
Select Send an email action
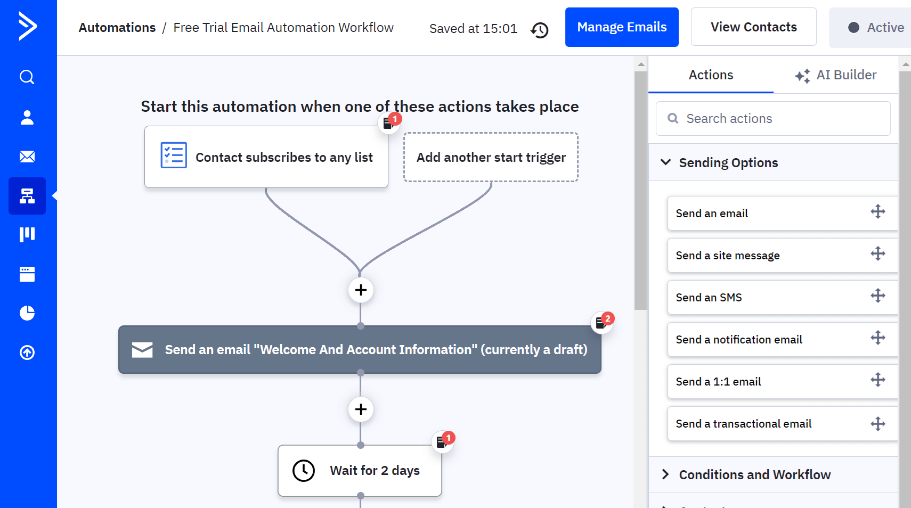coord(782,213)
